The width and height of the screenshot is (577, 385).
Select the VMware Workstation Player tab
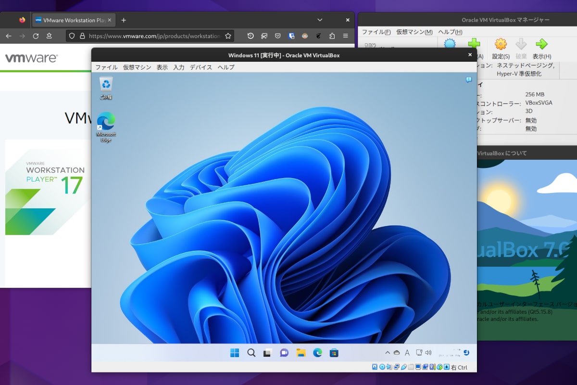click(x=74, y=20)
